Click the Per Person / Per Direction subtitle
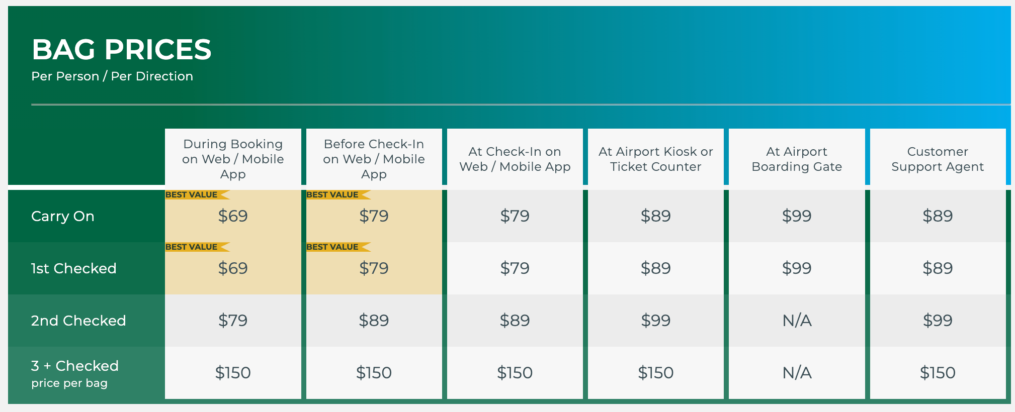The width and height of the screenshot is (1015, 412). pyautogui.click(x=112, y=76)
